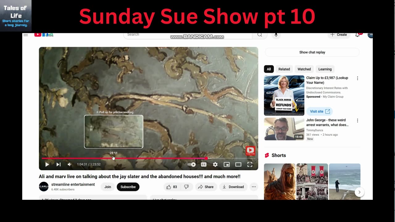Open the John George arrest warrants title
Viewport: 395px width, 222px height.
(327, 122)
